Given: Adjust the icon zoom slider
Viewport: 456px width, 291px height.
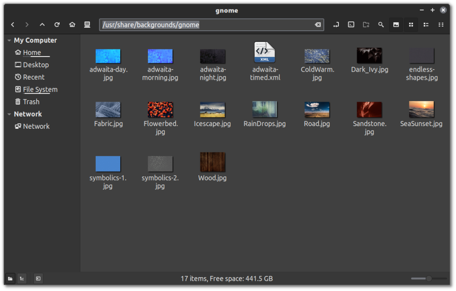Looking at the screenshot, I should 428,279.
